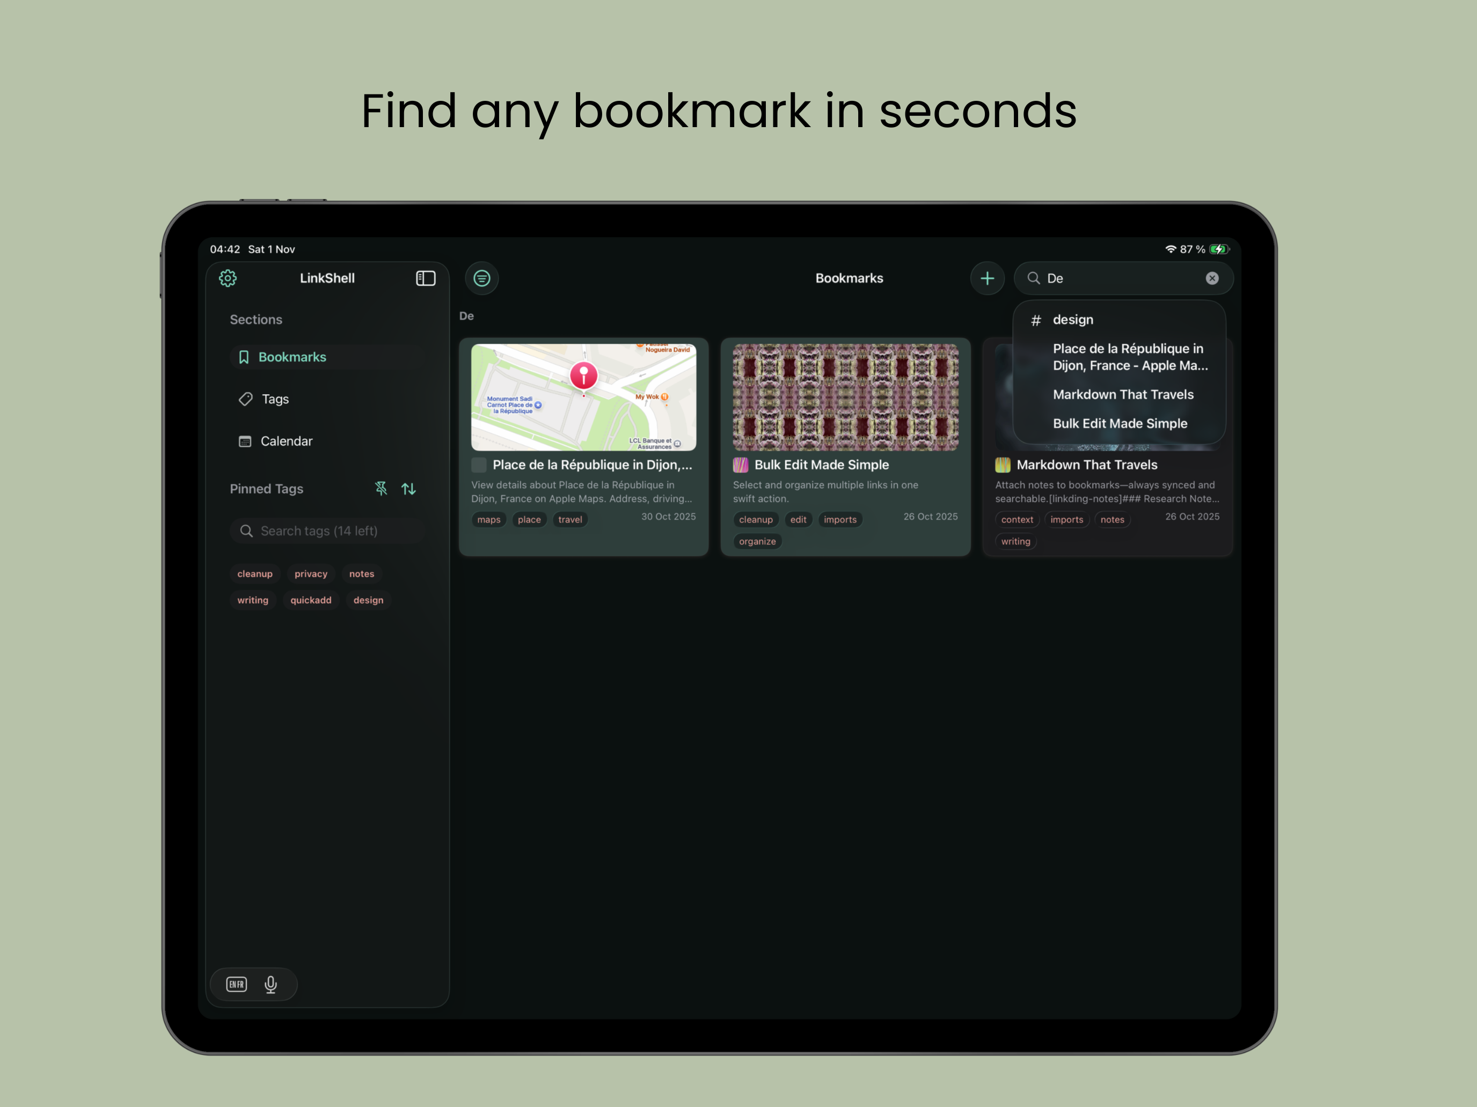This screenshot has width=1477, height=1107.
Task: Click the bookmark ribbon icon next to Bookmarks
Action: pyautogui.click(x=244, y=357)
